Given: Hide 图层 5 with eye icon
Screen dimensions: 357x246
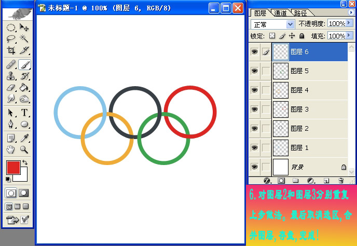Looking at the screenshot, I should pyautogui.click(x=255, y=71).
